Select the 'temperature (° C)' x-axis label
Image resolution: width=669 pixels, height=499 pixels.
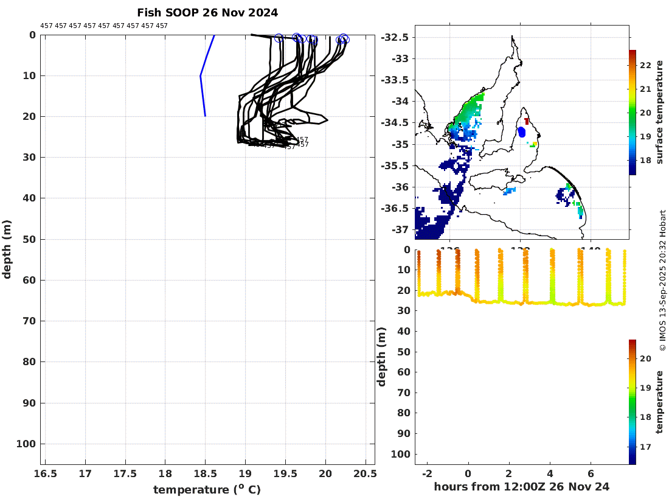(x=207, y=490)
